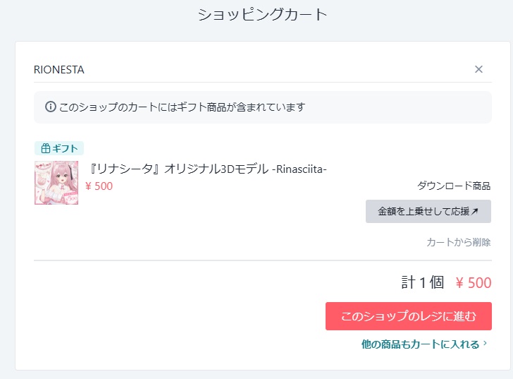The height and width of the screenshot is (379, 513).
Task: Click the gift box icon
Action: coord(46,148)
